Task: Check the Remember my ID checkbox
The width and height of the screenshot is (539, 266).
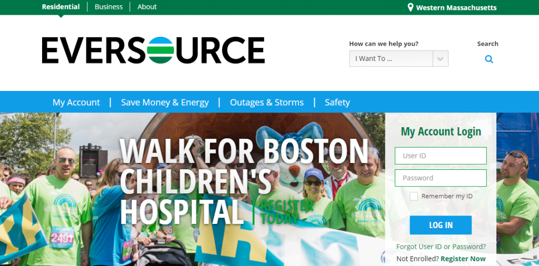Action: [x=414, y=196]
